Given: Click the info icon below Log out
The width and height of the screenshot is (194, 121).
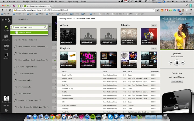Looking at the screenshot, I should click(x=6, y=110).
